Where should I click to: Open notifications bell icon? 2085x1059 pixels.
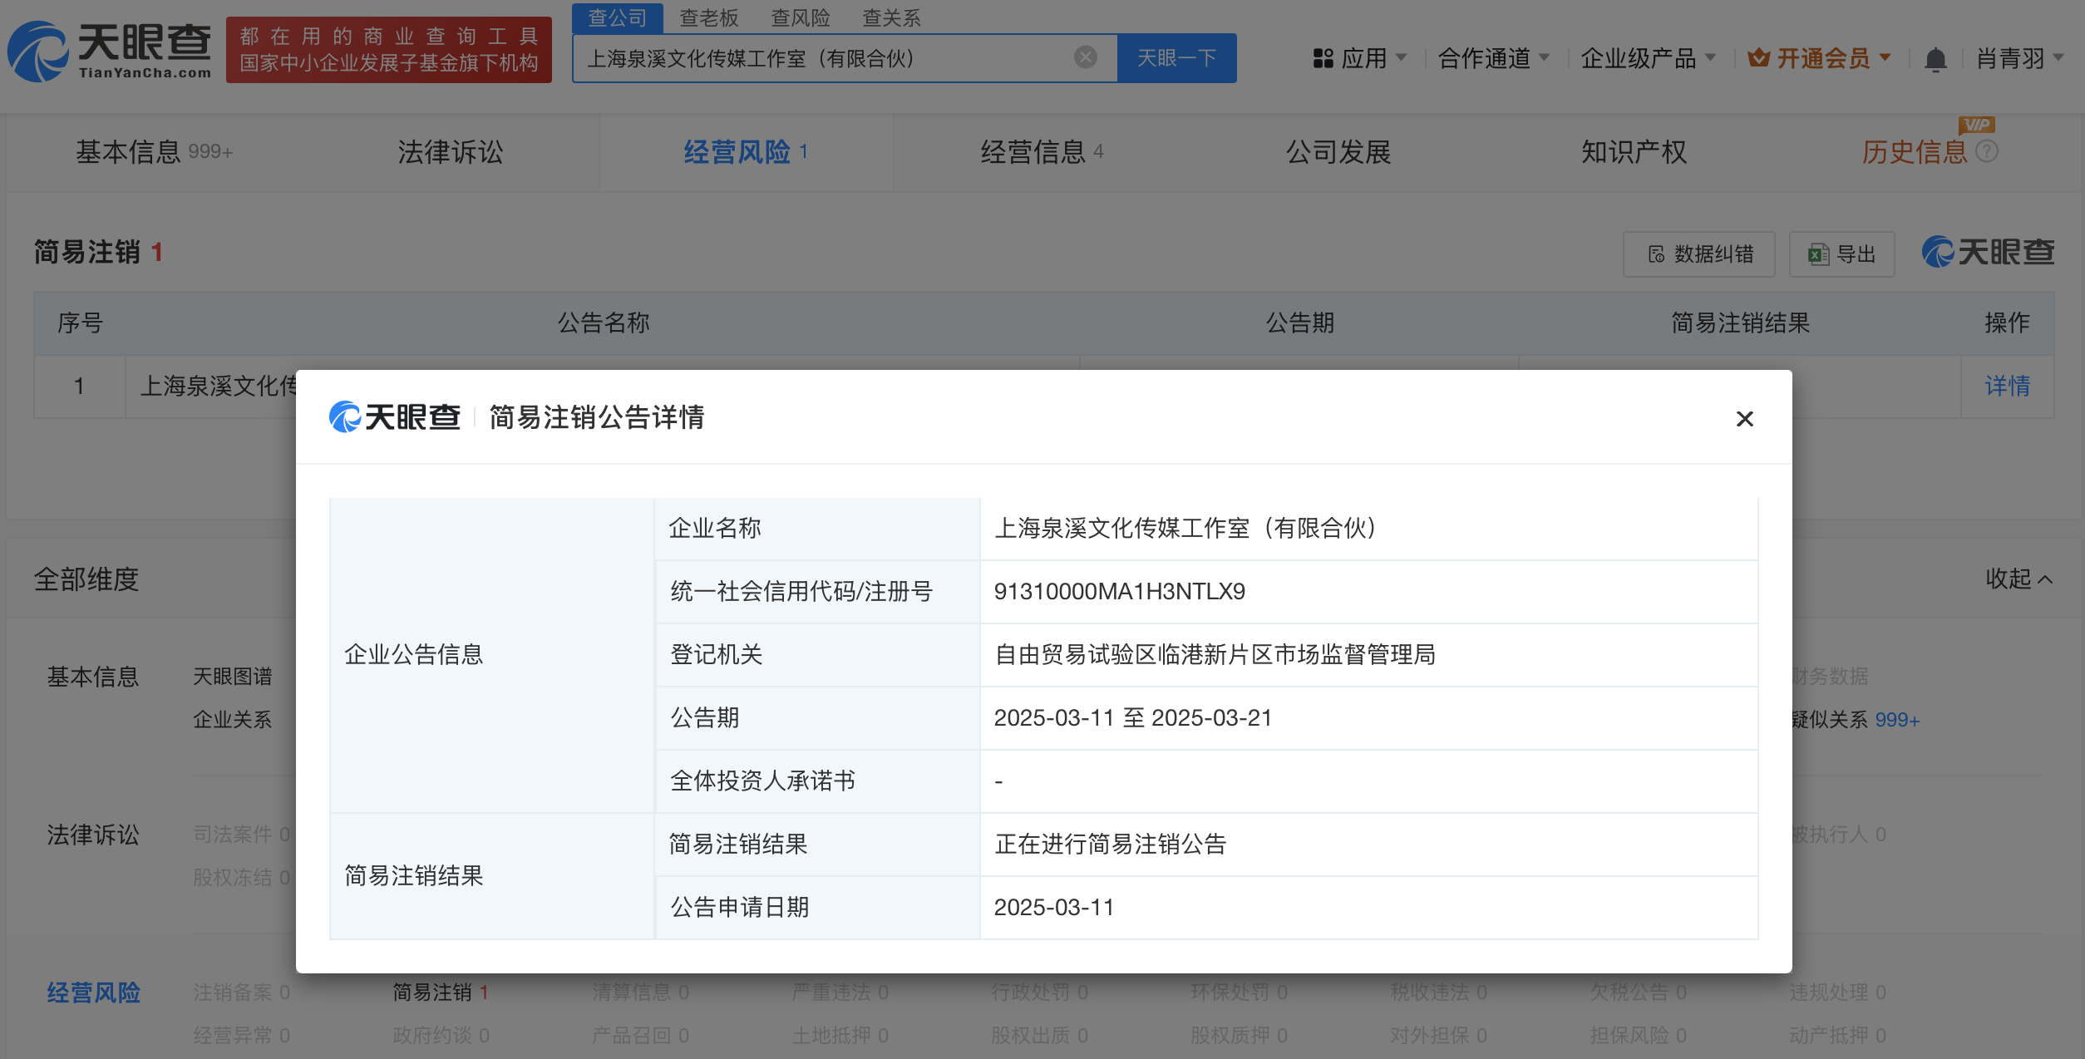coord(1935,59)
